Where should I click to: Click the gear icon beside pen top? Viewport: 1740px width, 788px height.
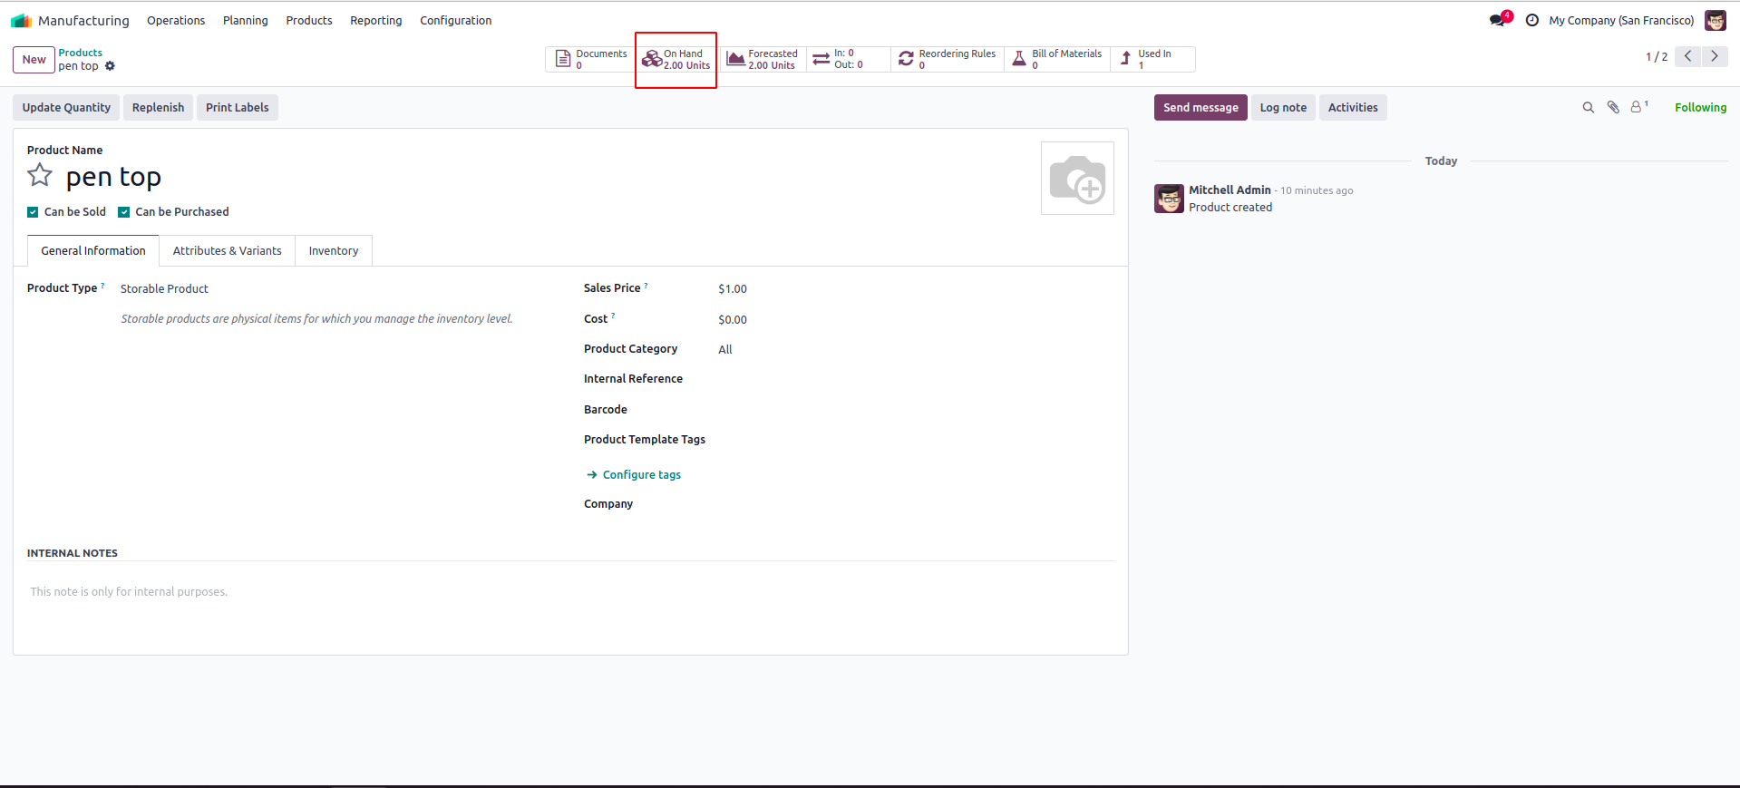click(x=110, y=66)
